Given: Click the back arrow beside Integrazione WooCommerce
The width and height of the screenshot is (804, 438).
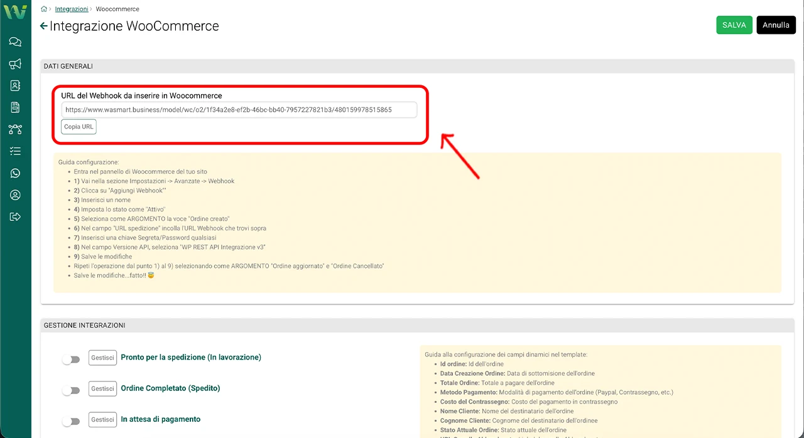Looking at the screenshot, I should click(x=43, y=26).
